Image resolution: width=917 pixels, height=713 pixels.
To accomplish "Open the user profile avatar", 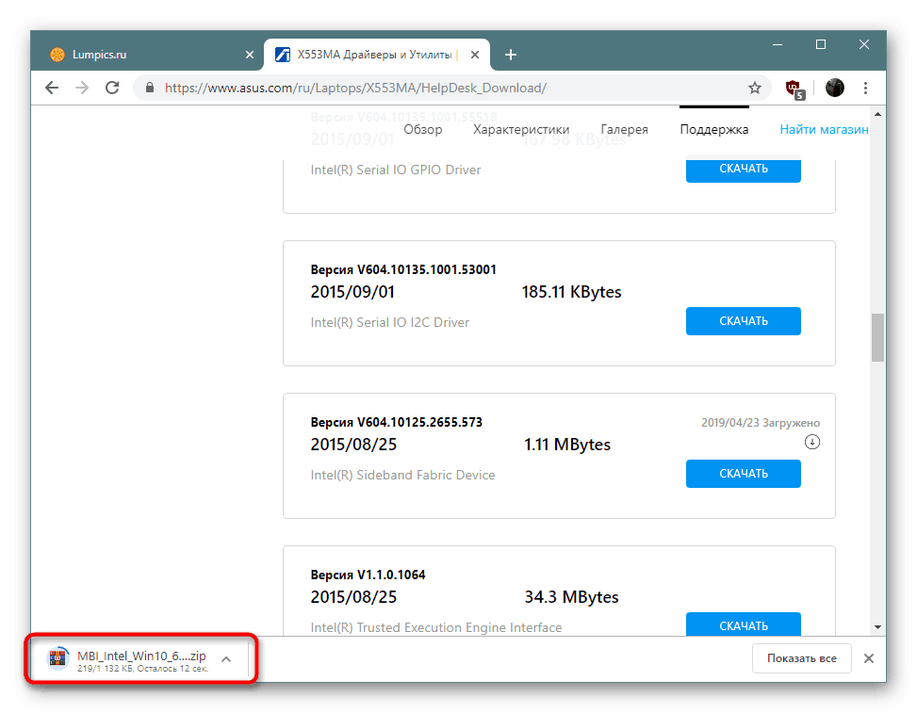I will pos(835,88).
